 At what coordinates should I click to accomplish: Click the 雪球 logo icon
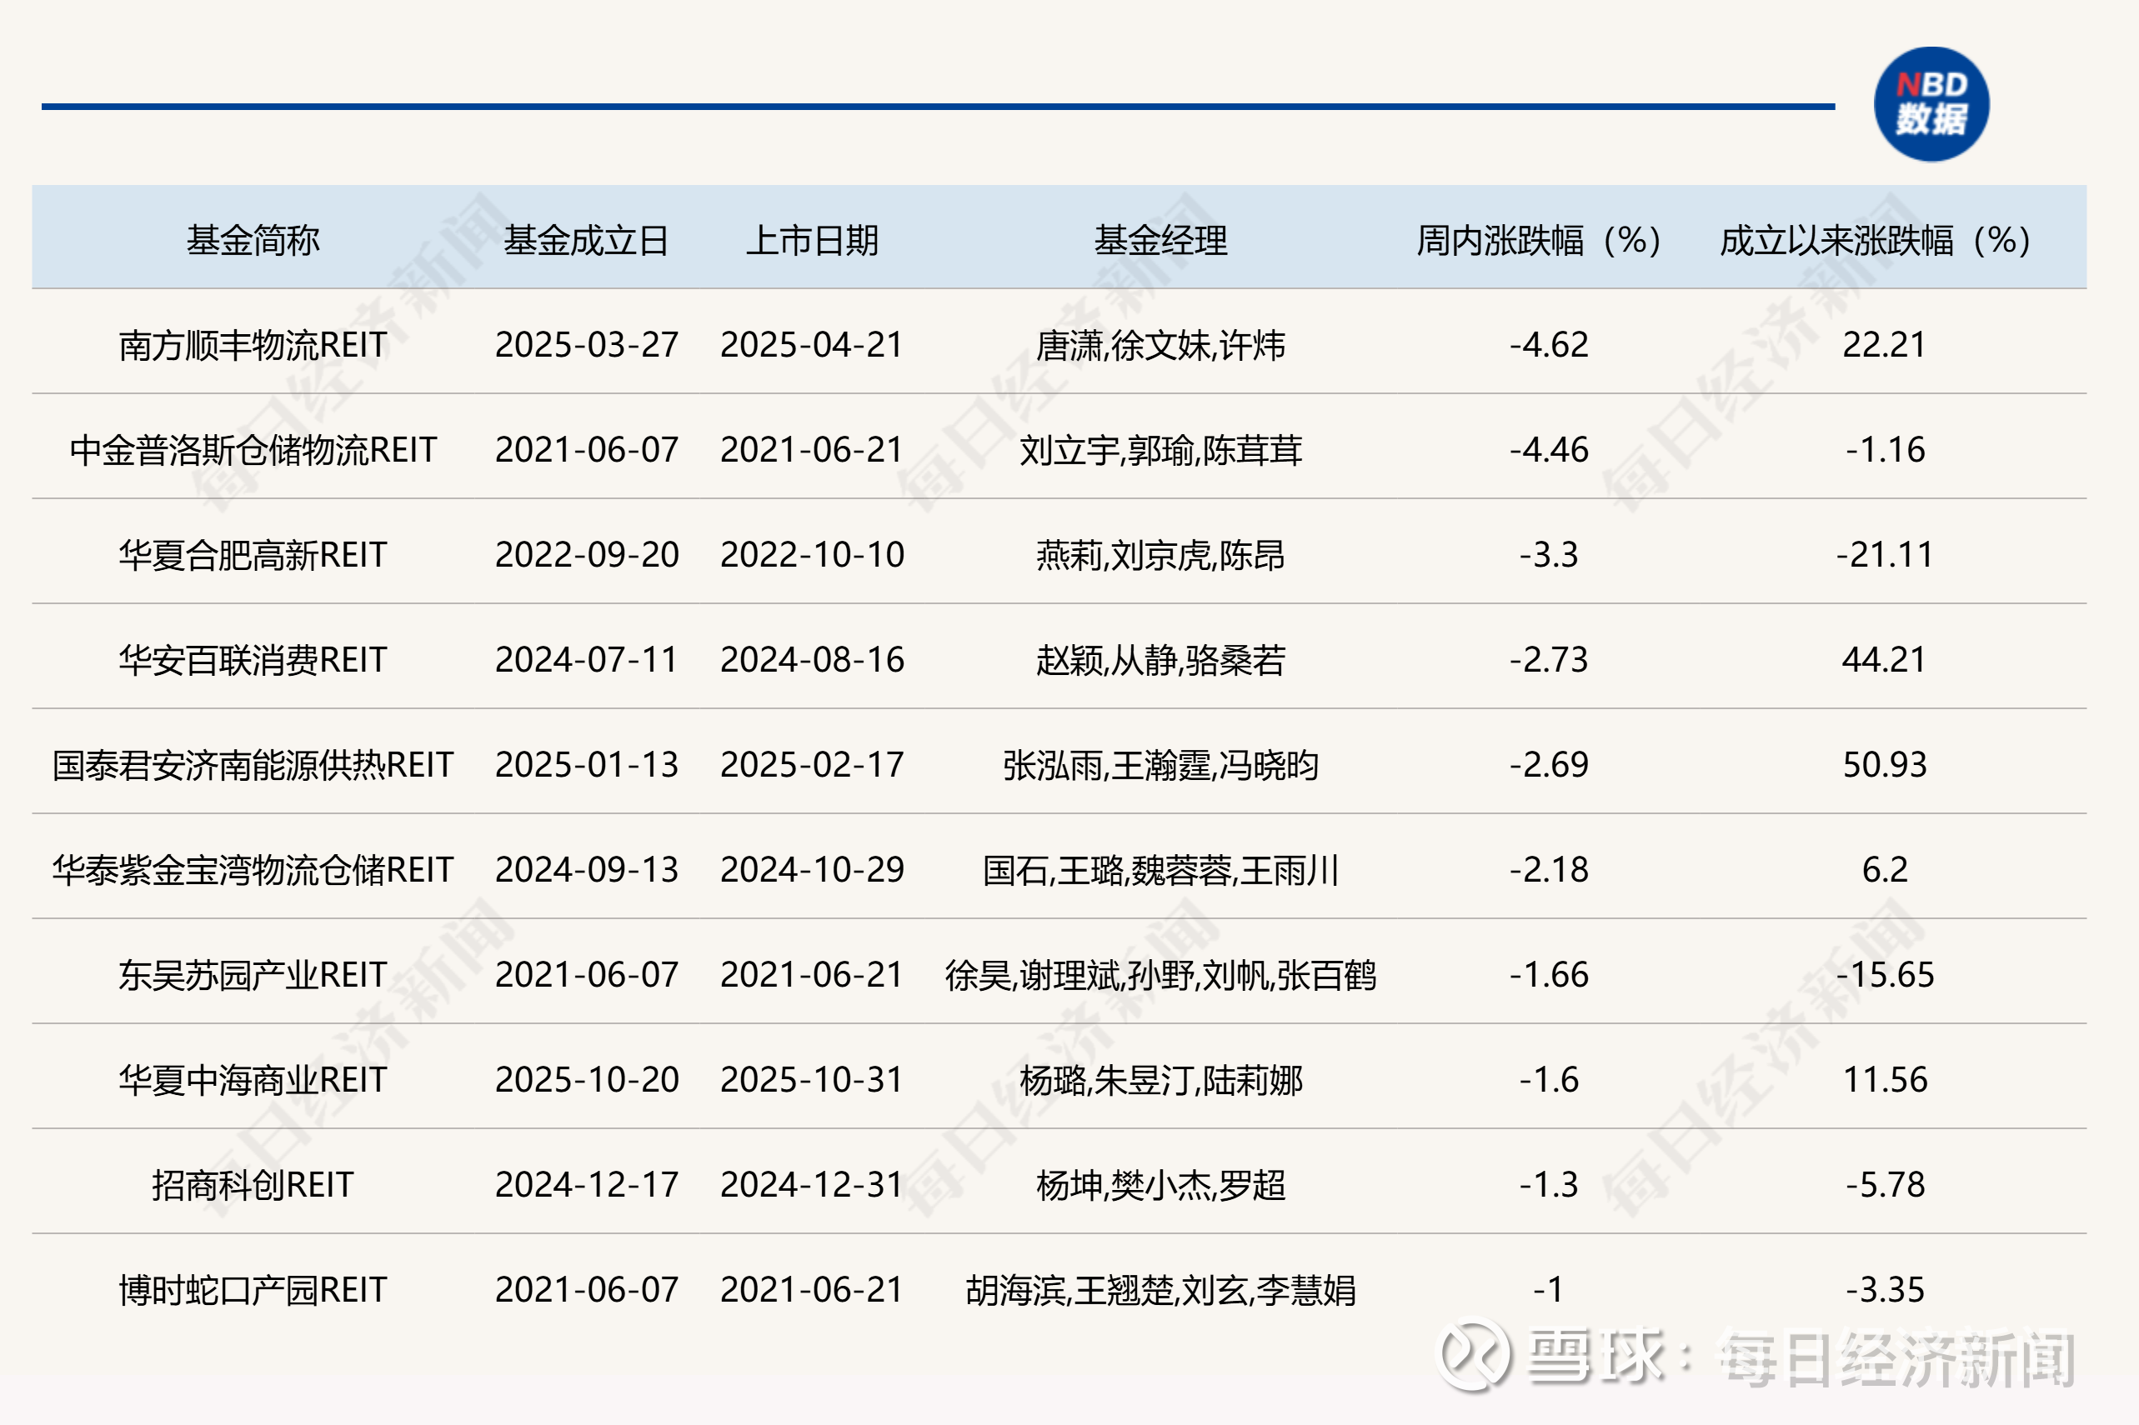click(x=1473, y=1355)
